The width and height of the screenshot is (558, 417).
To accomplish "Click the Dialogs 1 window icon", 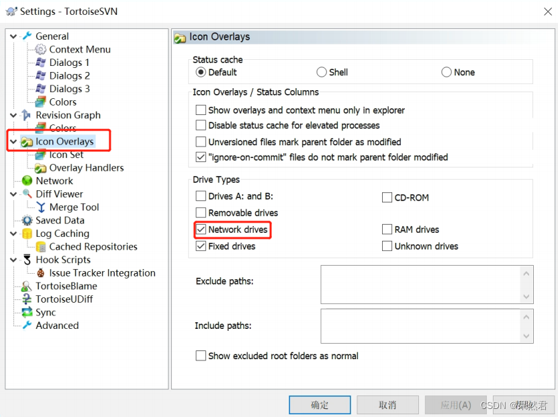I will [x=40, y=63].
